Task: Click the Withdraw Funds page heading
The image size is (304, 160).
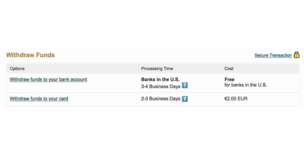Action: click(30, 55)
